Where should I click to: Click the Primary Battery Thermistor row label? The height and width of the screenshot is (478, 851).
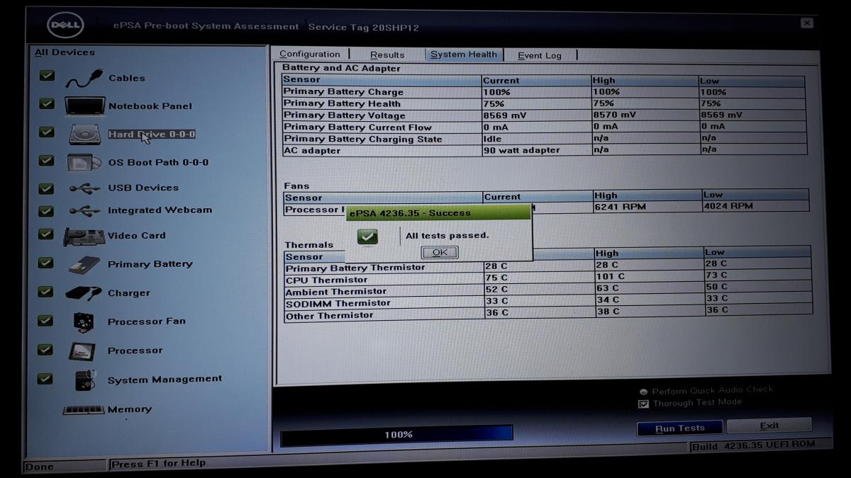(355, 268)
